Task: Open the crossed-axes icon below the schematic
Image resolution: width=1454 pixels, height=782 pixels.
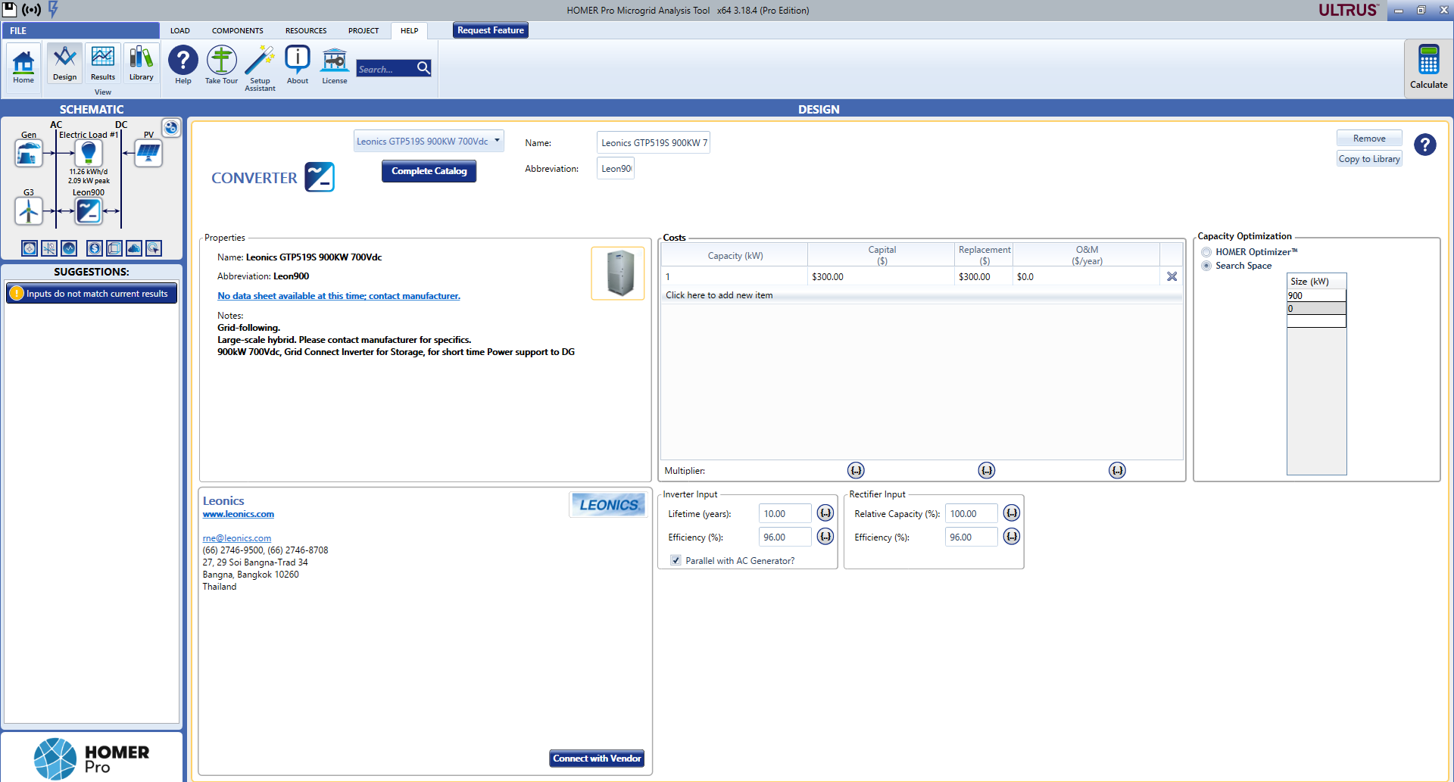Action: (49, 248)
